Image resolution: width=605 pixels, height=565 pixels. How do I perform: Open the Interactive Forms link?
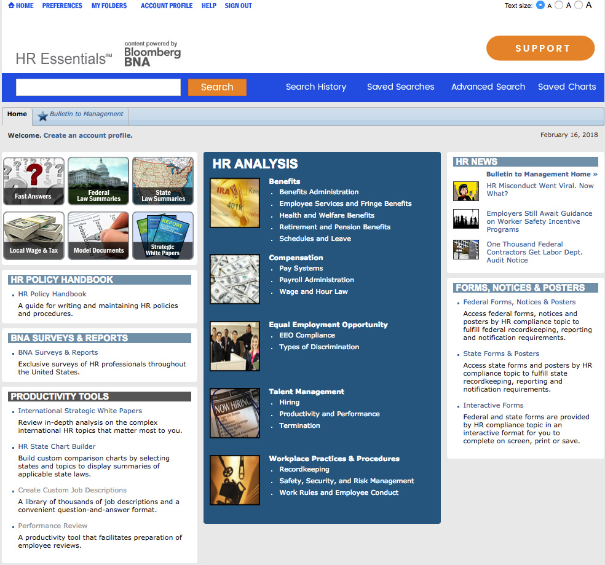493,405
